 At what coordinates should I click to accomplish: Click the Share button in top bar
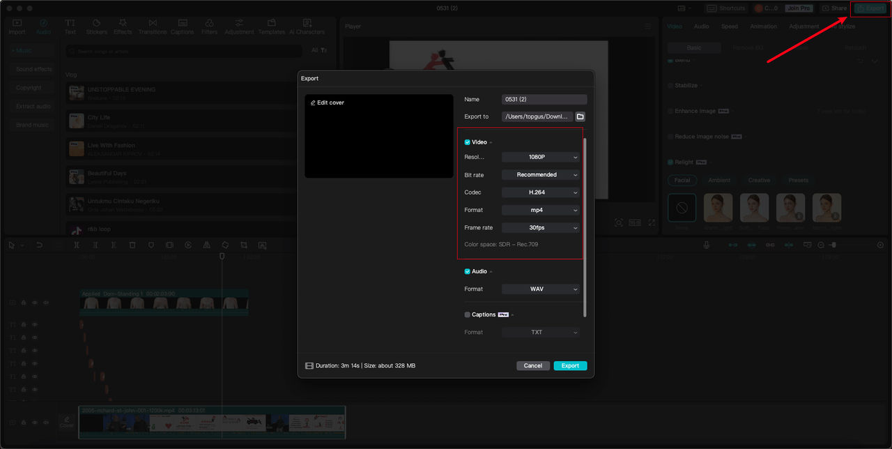tap(834, 8)
